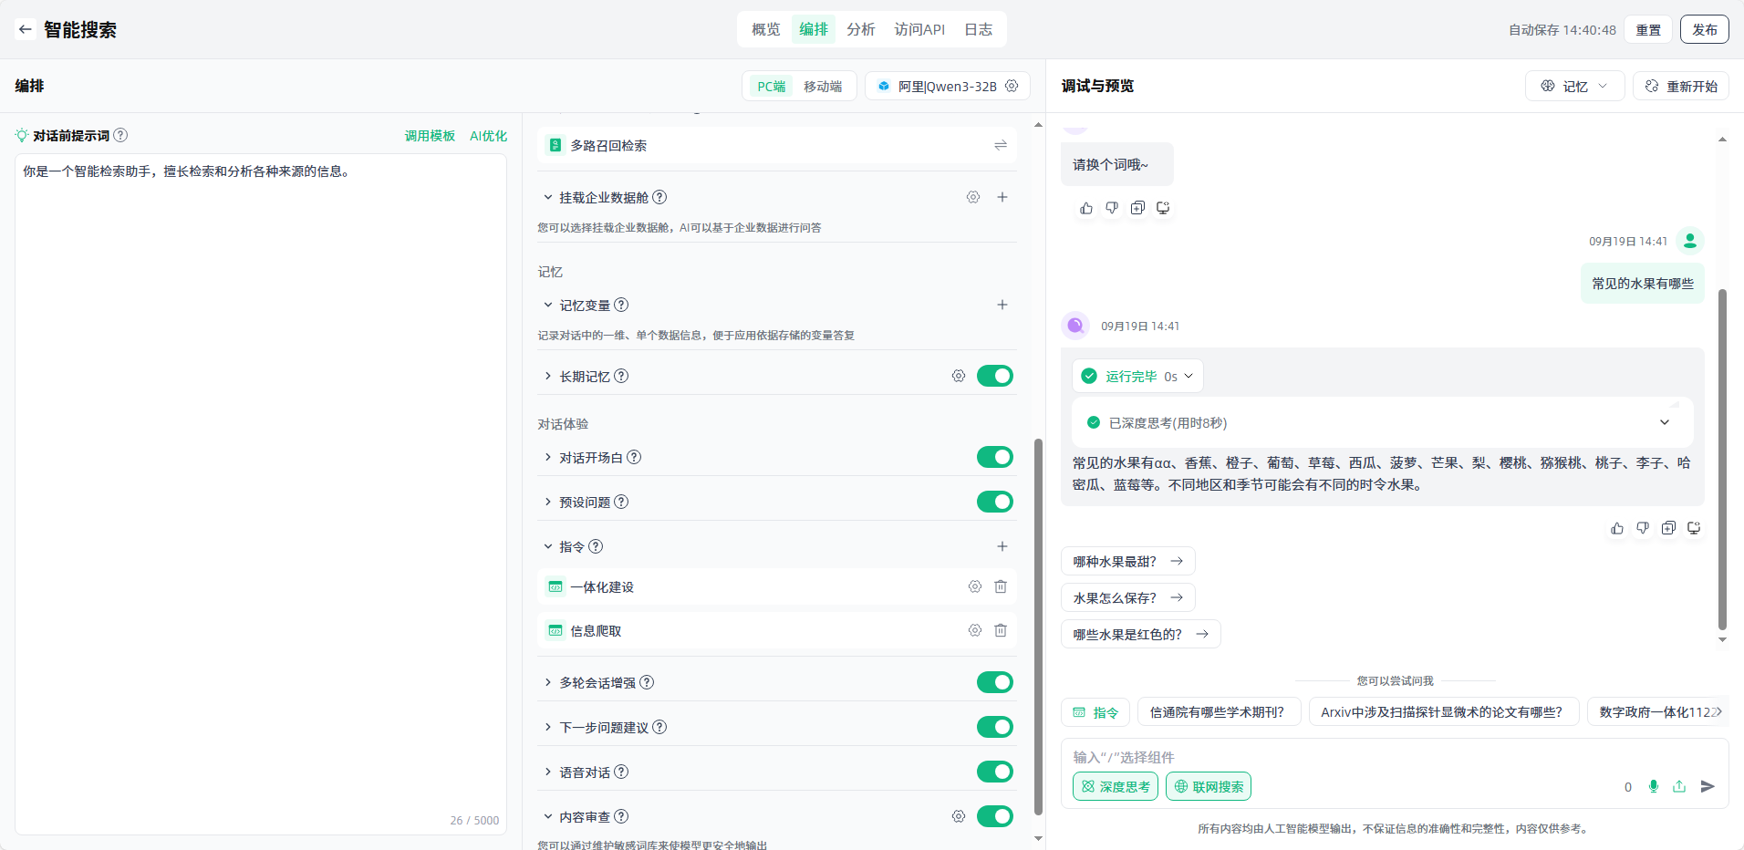This screenshot has width=1744, height=850.
Task: Click the microphone voice input icon
Action: coord(1653,786)
